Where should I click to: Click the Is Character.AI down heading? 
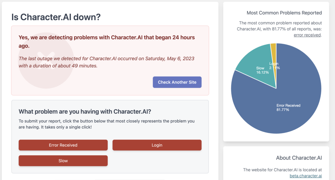coord(55,17)
